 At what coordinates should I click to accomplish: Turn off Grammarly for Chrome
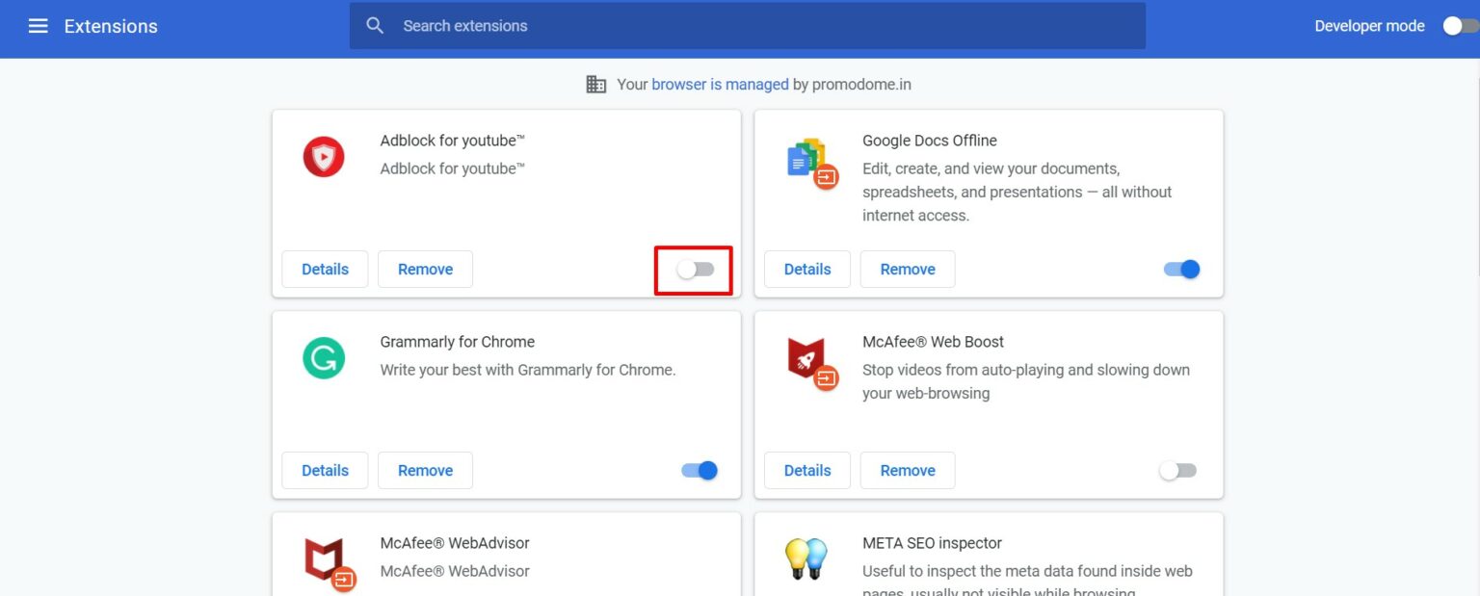(698, 470)
